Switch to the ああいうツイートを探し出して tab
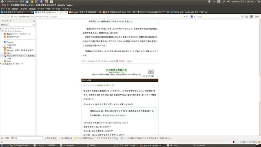The width and height of the screenshot is (261, 147). click(153, 12)
